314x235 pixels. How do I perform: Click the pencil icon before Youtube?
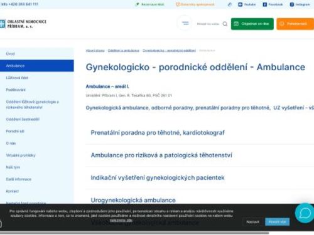tap(230, 4)
